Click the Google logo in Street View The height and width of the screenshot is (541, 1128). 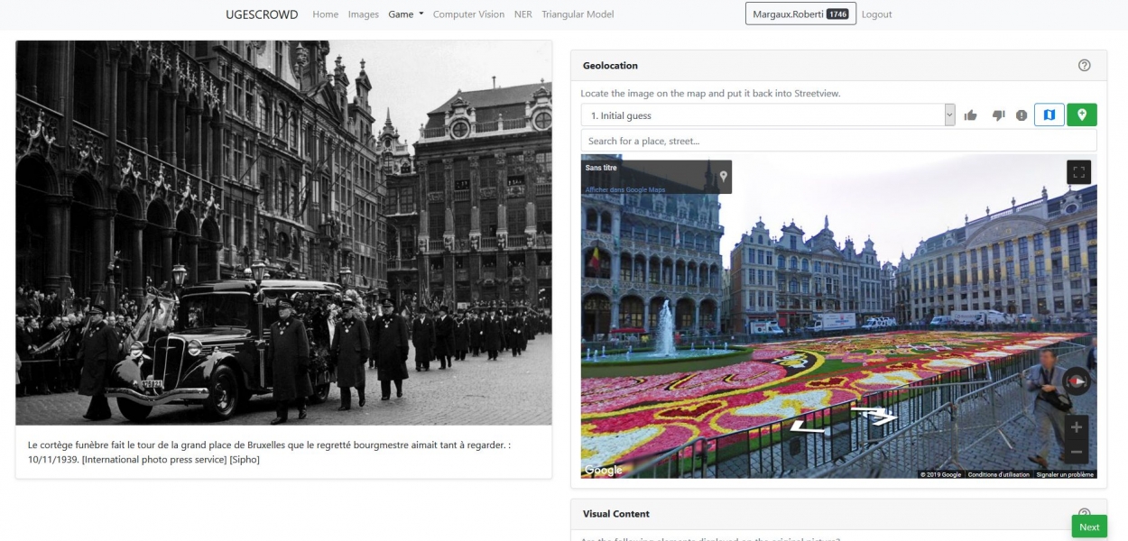click(x=603, y=471)
